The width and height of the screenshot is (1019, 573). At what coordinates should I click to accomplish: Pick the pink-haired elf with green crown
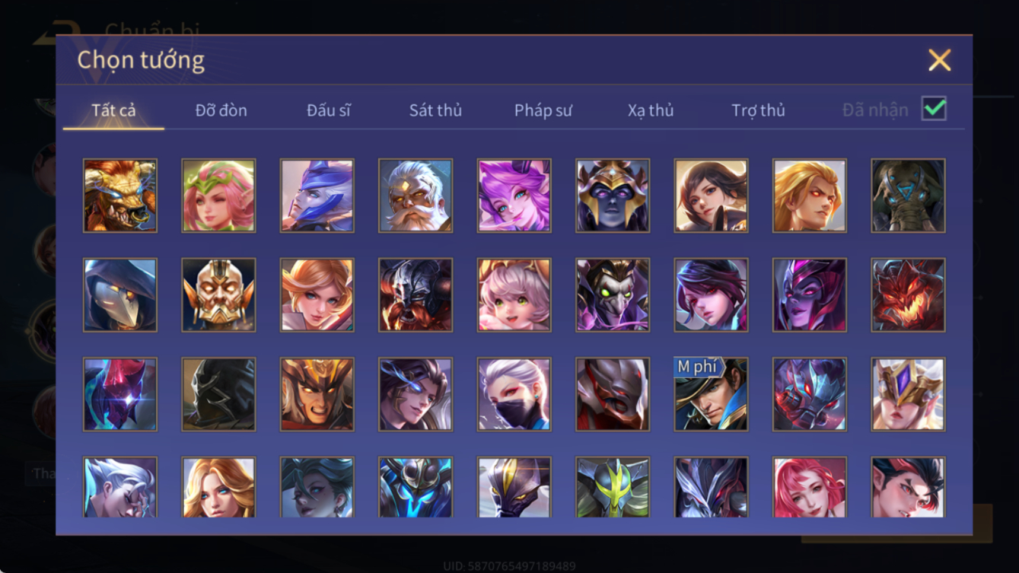tap(218, 196)
